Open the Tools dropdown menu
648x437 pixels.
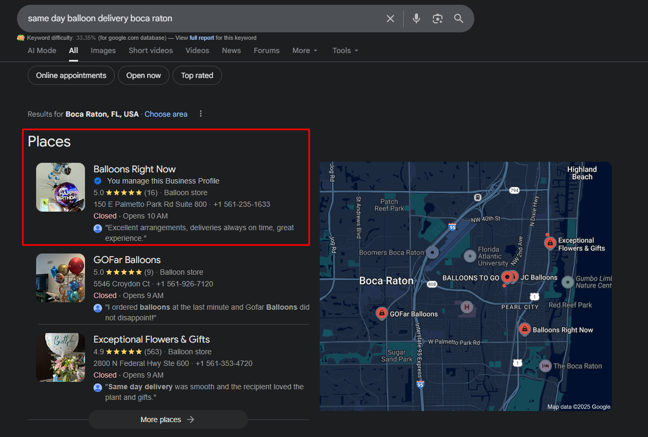click(345, 50)
